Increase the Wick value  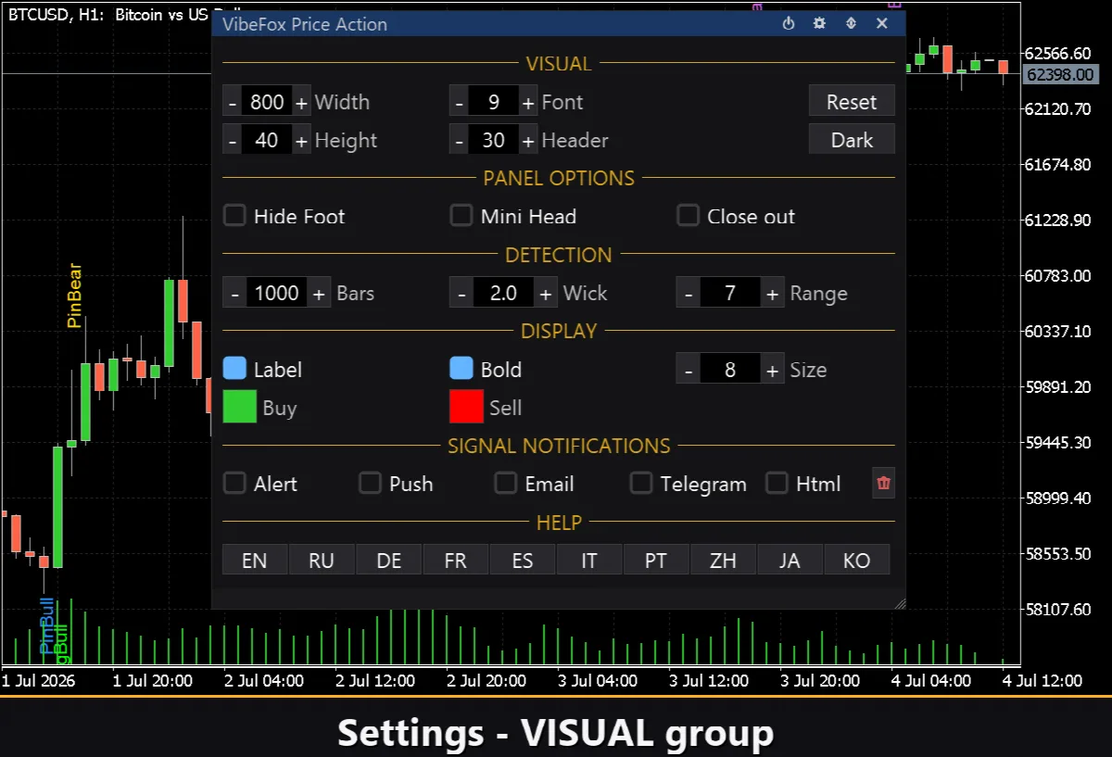coord(545,294)
